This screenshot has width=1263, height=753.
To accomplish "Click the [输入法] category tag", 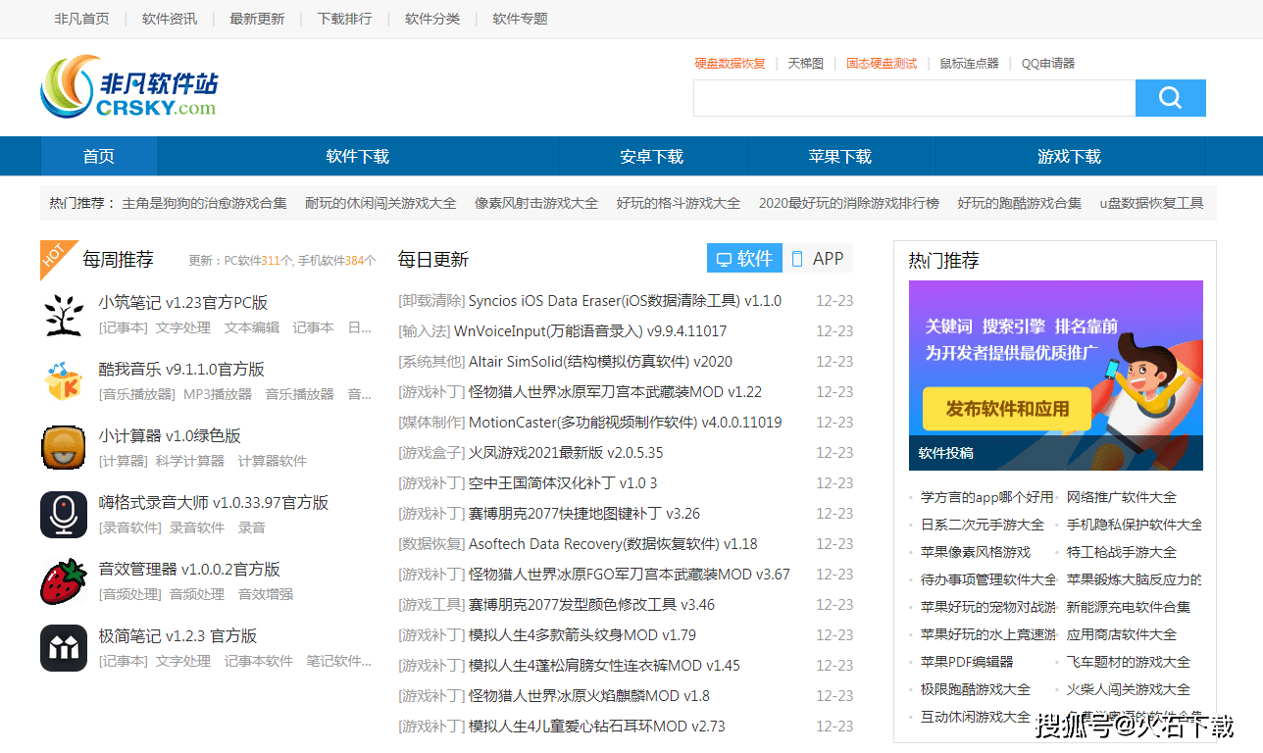I will click(x=425, y=331).
